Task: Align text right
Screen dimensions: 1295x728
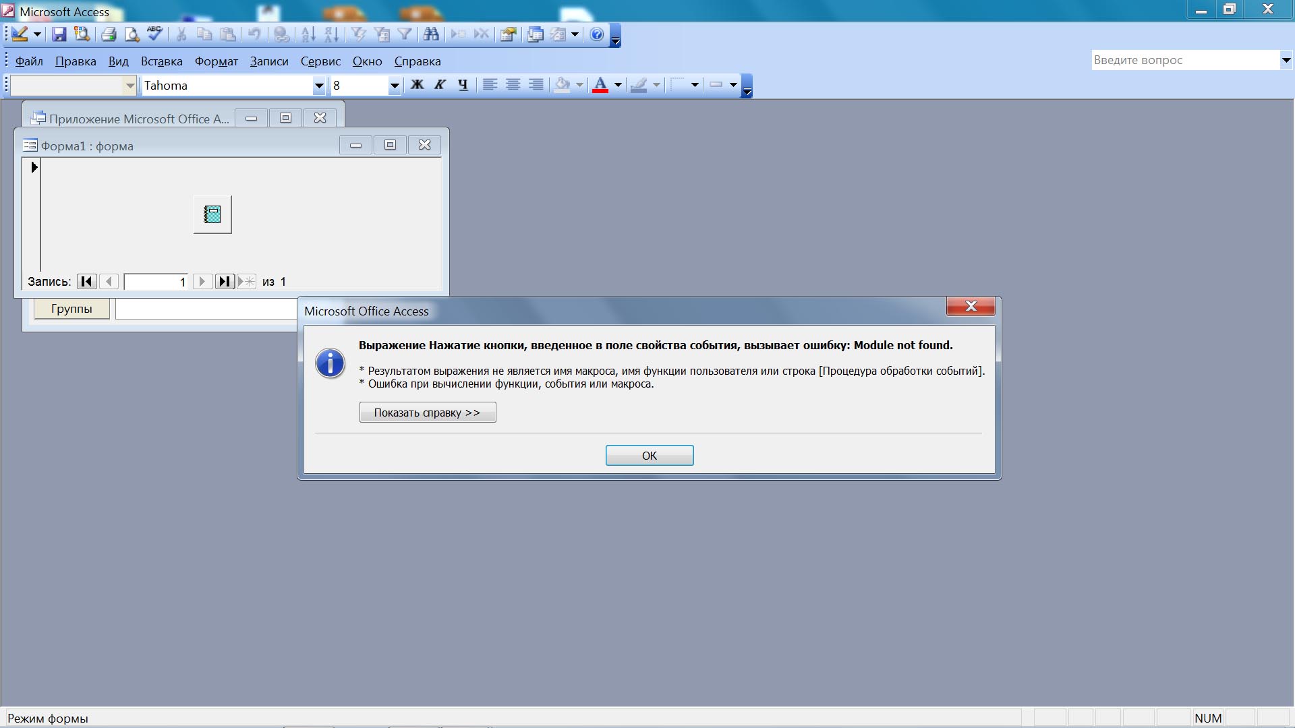Action: click(x=536, y=85)
